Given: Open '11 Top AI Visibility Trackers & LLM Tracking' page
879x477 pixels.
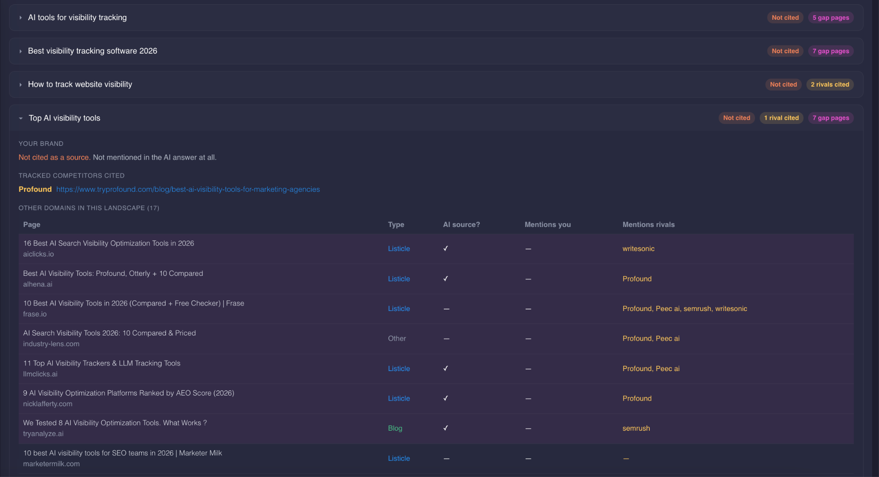Looking at the screenshot, I should click(x=102, y=363).
